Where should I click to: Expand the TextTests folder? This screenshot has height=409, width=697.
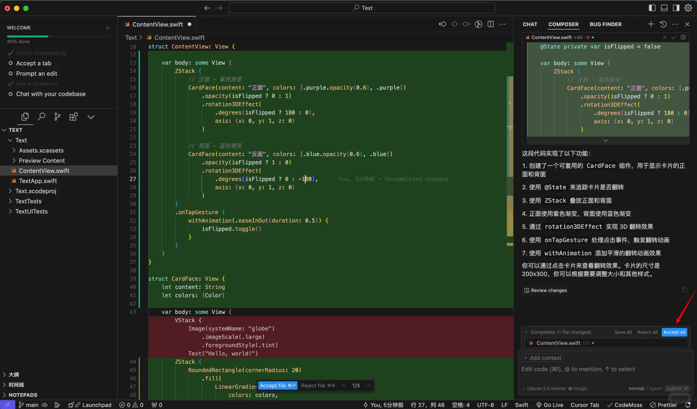point(28,201)
